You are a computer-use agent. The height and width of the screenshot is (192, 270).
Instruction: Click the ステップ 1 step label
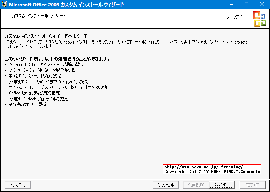click(x=235, y=17)
